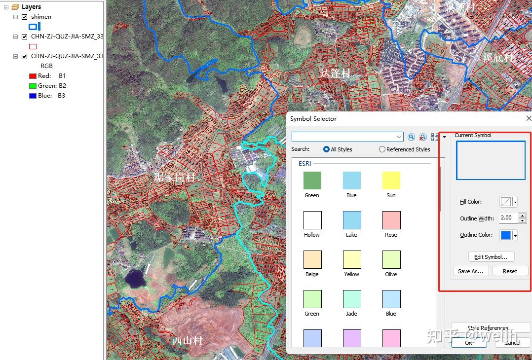The image size is (532, 360).
Task: Select the Sun symbol in the ESRI gallery
Action: 391,181
